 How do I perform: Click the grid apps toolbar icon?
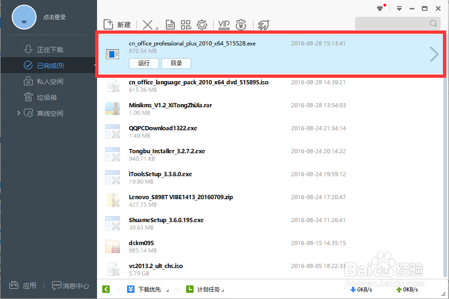pyautogui.click(x=186, y=25)
